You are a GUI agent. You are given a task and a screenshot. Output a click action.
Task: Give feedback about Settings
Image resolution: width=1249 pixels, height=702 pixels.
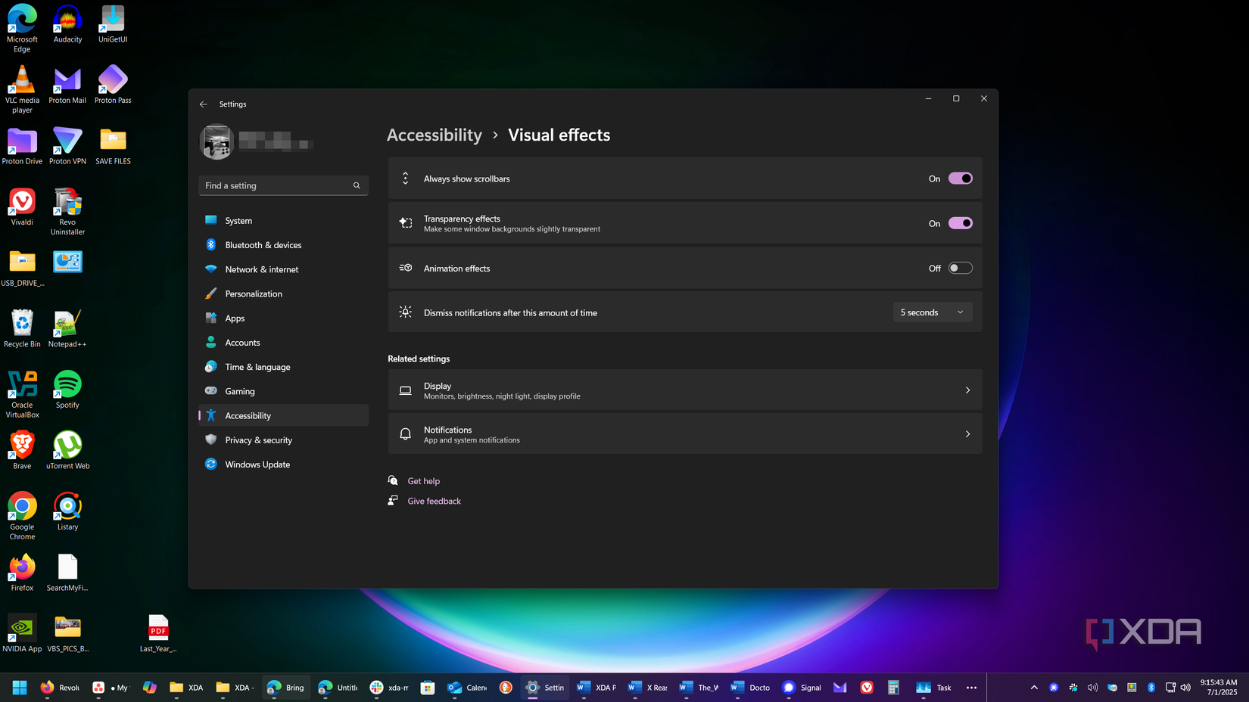coord(434,501)
